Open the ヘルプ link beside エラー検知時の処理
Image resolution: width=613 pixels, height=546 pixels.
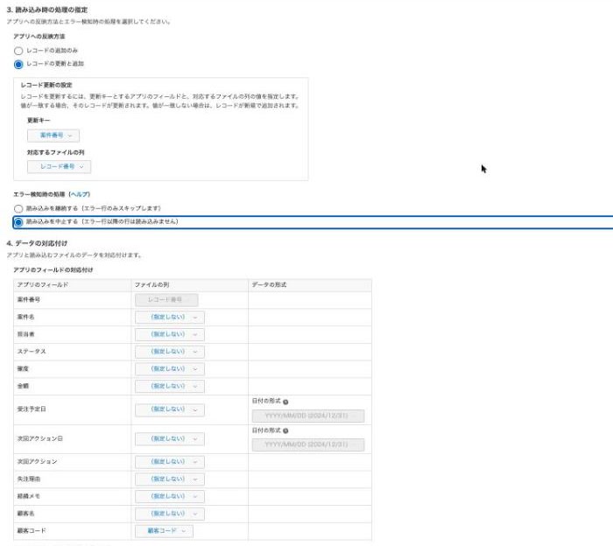pos(80,194)
